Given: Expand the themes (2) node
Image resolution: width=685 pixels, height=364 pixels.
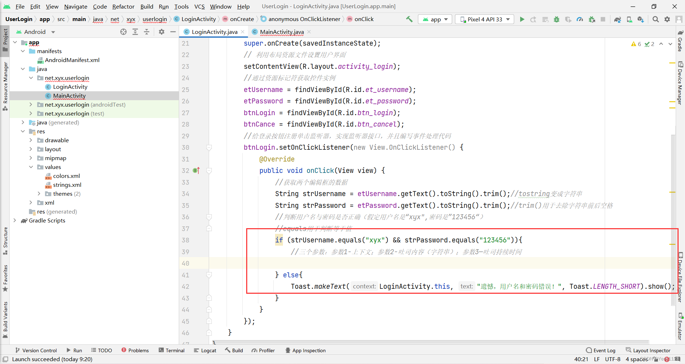Looking at the screenshot, I should coord(39,194).
